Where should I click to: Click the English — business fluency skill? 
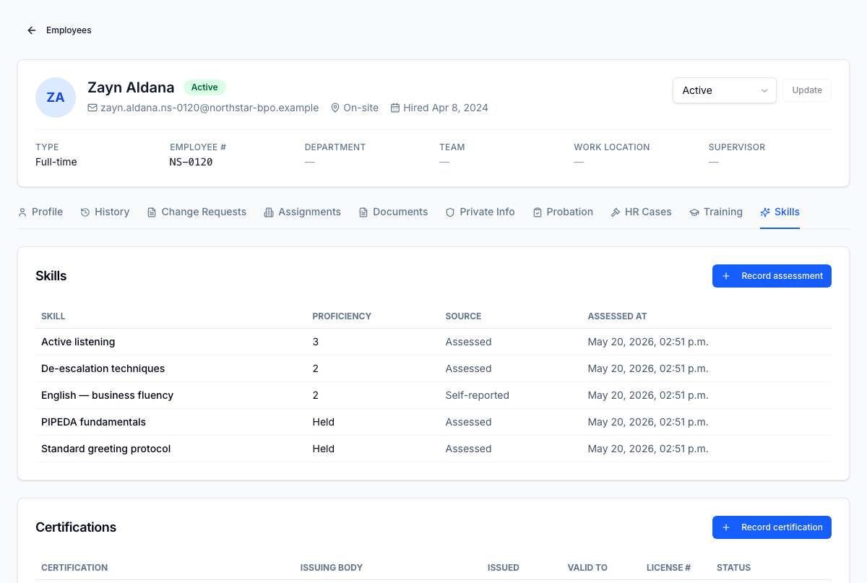(x=108, y=395)
